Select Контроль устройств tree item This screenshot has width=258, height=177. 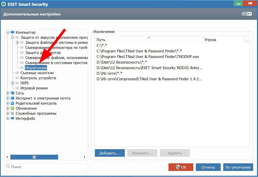tap(38, 78)
